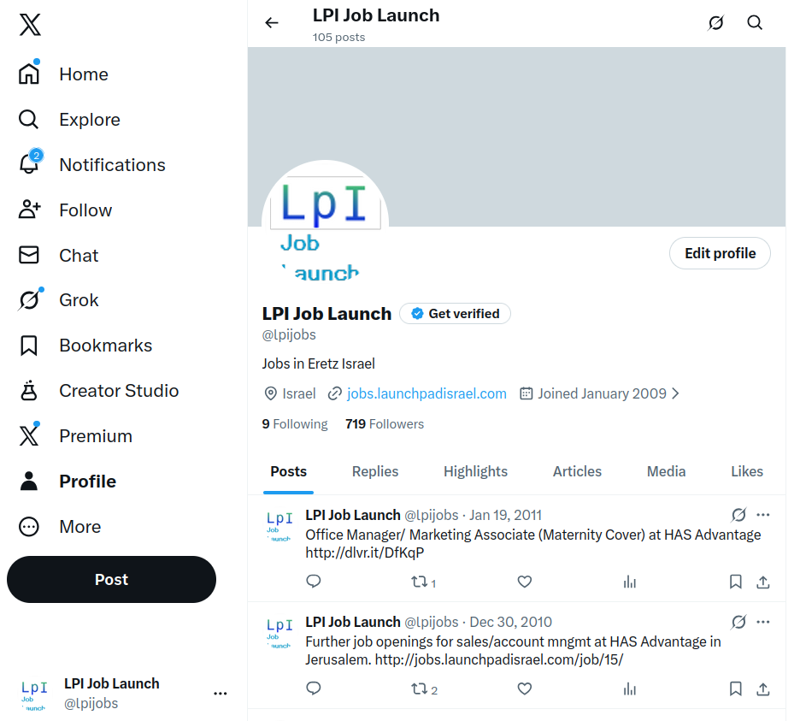Expand the Joined January 2009 chevron
This screenshot has height=721, width=806.
(x=675, y=393)
